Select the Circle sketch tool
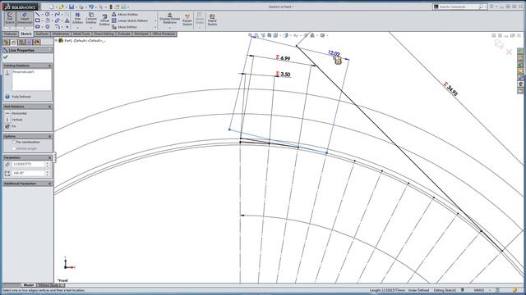 point(48,15)
